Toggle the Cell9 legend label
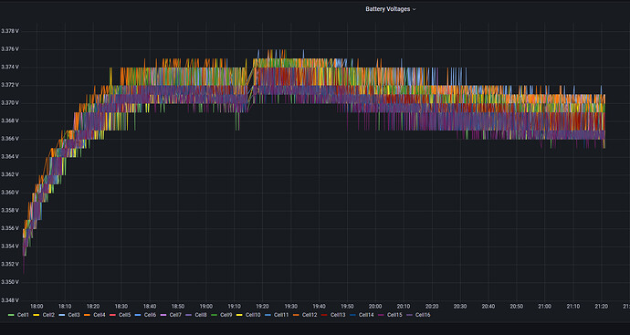The height and width of the screenshot is (335, 630). click(226, 315)
